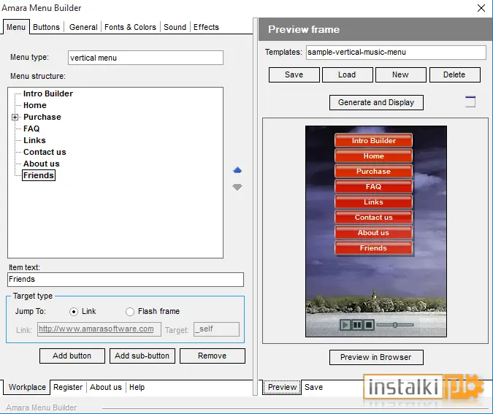The width and height of the screenshot is (493, 414).
Task: Click Generate and Display button
Action: [x=376, y=102]
